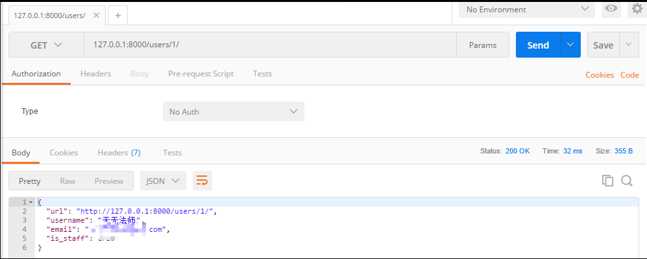
Task: Open the environment settings gear icon
Action: pos(637,9)
